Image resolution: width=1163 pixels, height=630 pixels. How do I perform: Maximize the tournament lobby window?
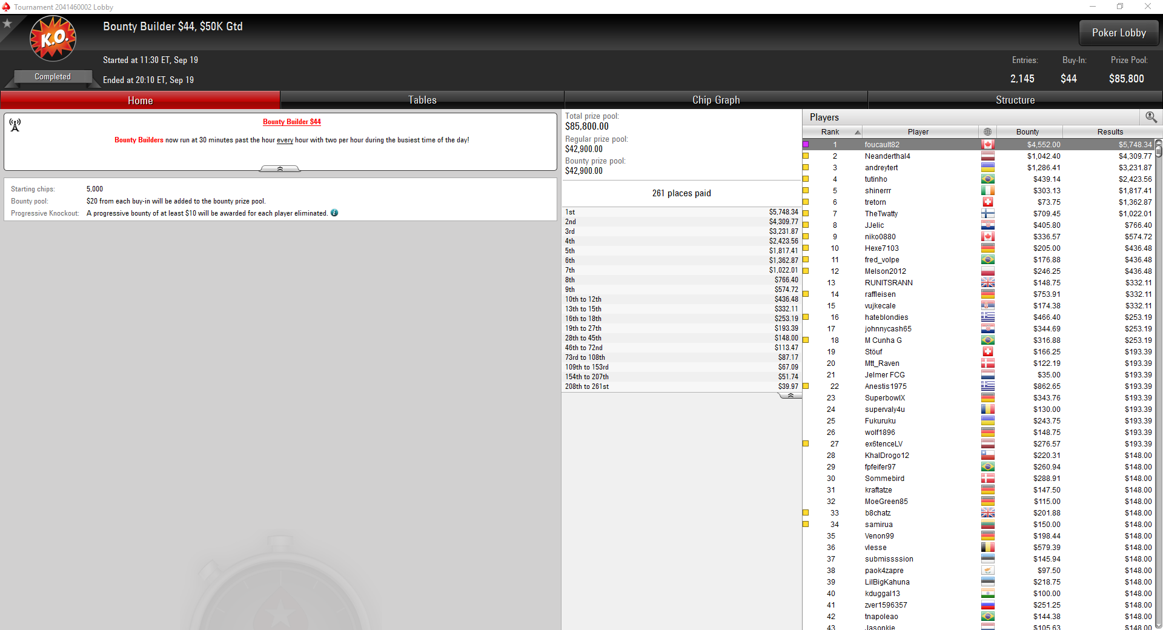(1120, 7)
